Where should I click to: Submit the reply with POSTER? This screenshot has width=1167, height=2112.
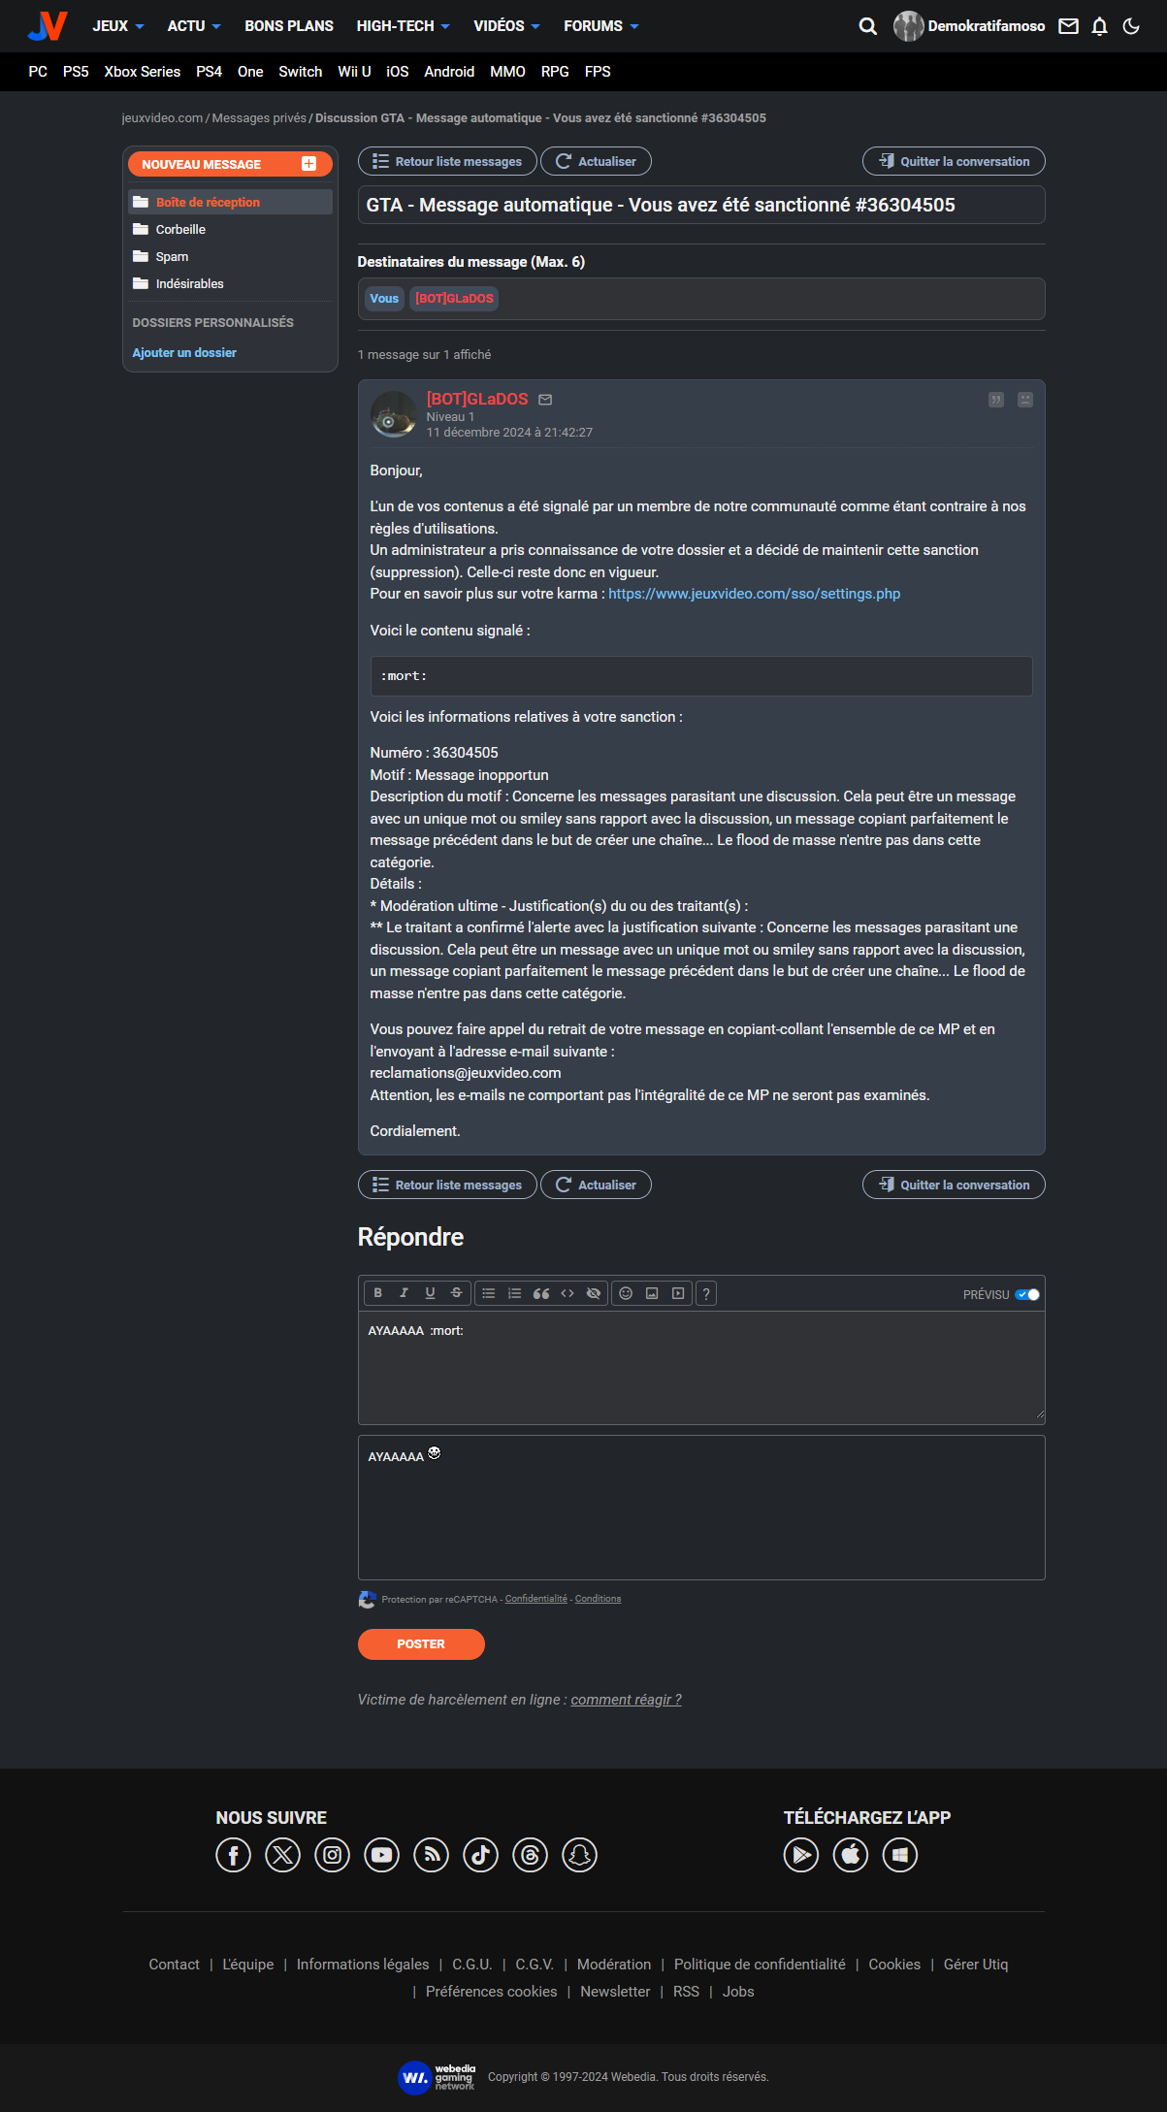pos(421,1644)
